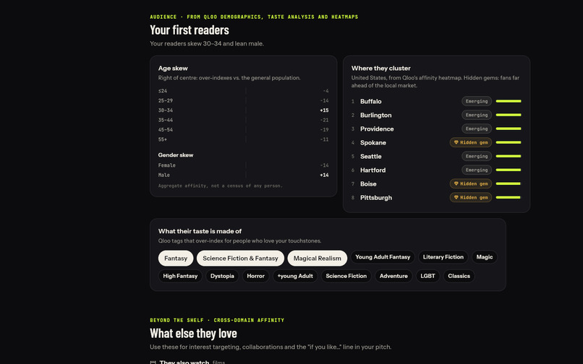
Task: Click the -21 value for 35-44
Action: pyautogui.click(x=324, y=120)
